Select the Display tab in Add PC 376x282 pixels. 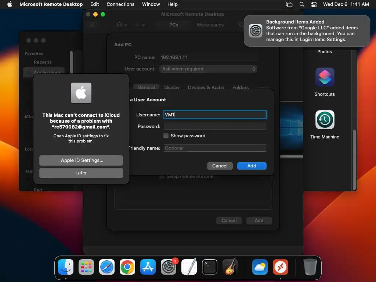(x=171, y=87)
